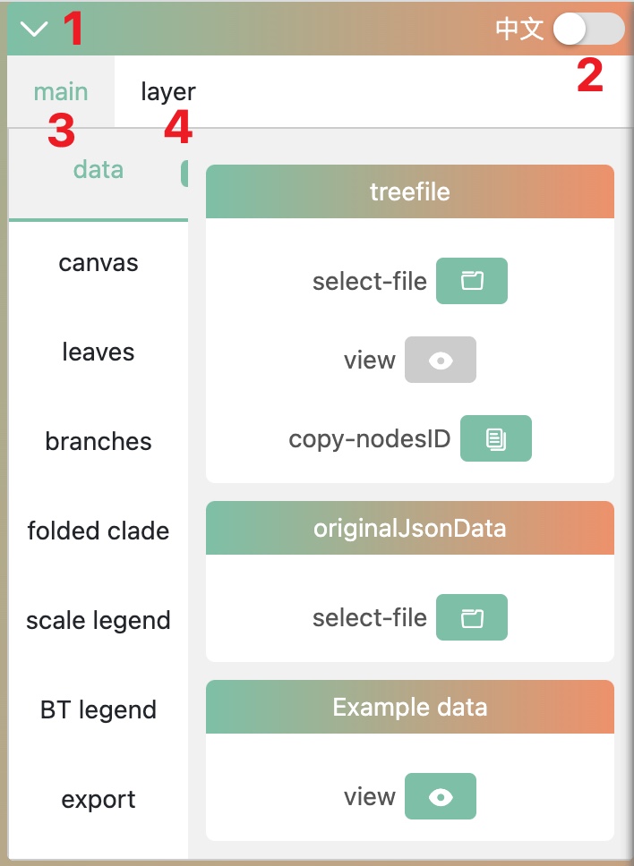Click the Example data section header
The image size is (634, 866).
tap(409, 707)
